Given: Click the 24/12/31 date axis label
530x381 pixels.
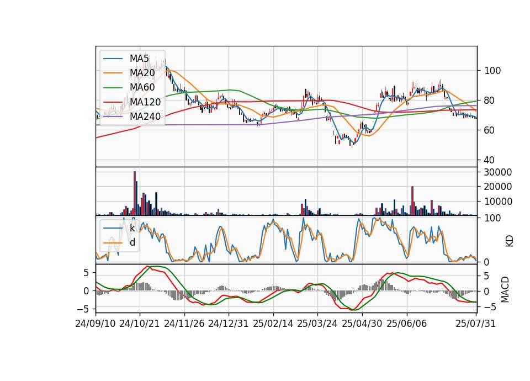Looking at the screenshot, I should [x=229, y=324].
